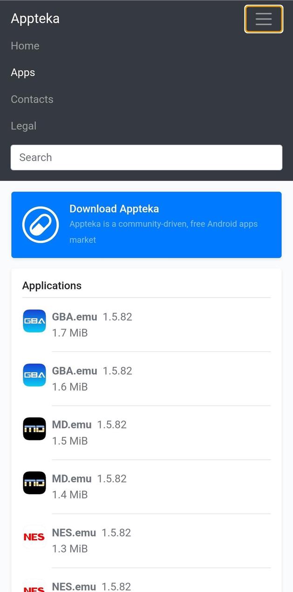Select the MD.emu icon in the 1.4 MiB entry
This screenshot has height=592, width=293.
coord(34,482)
